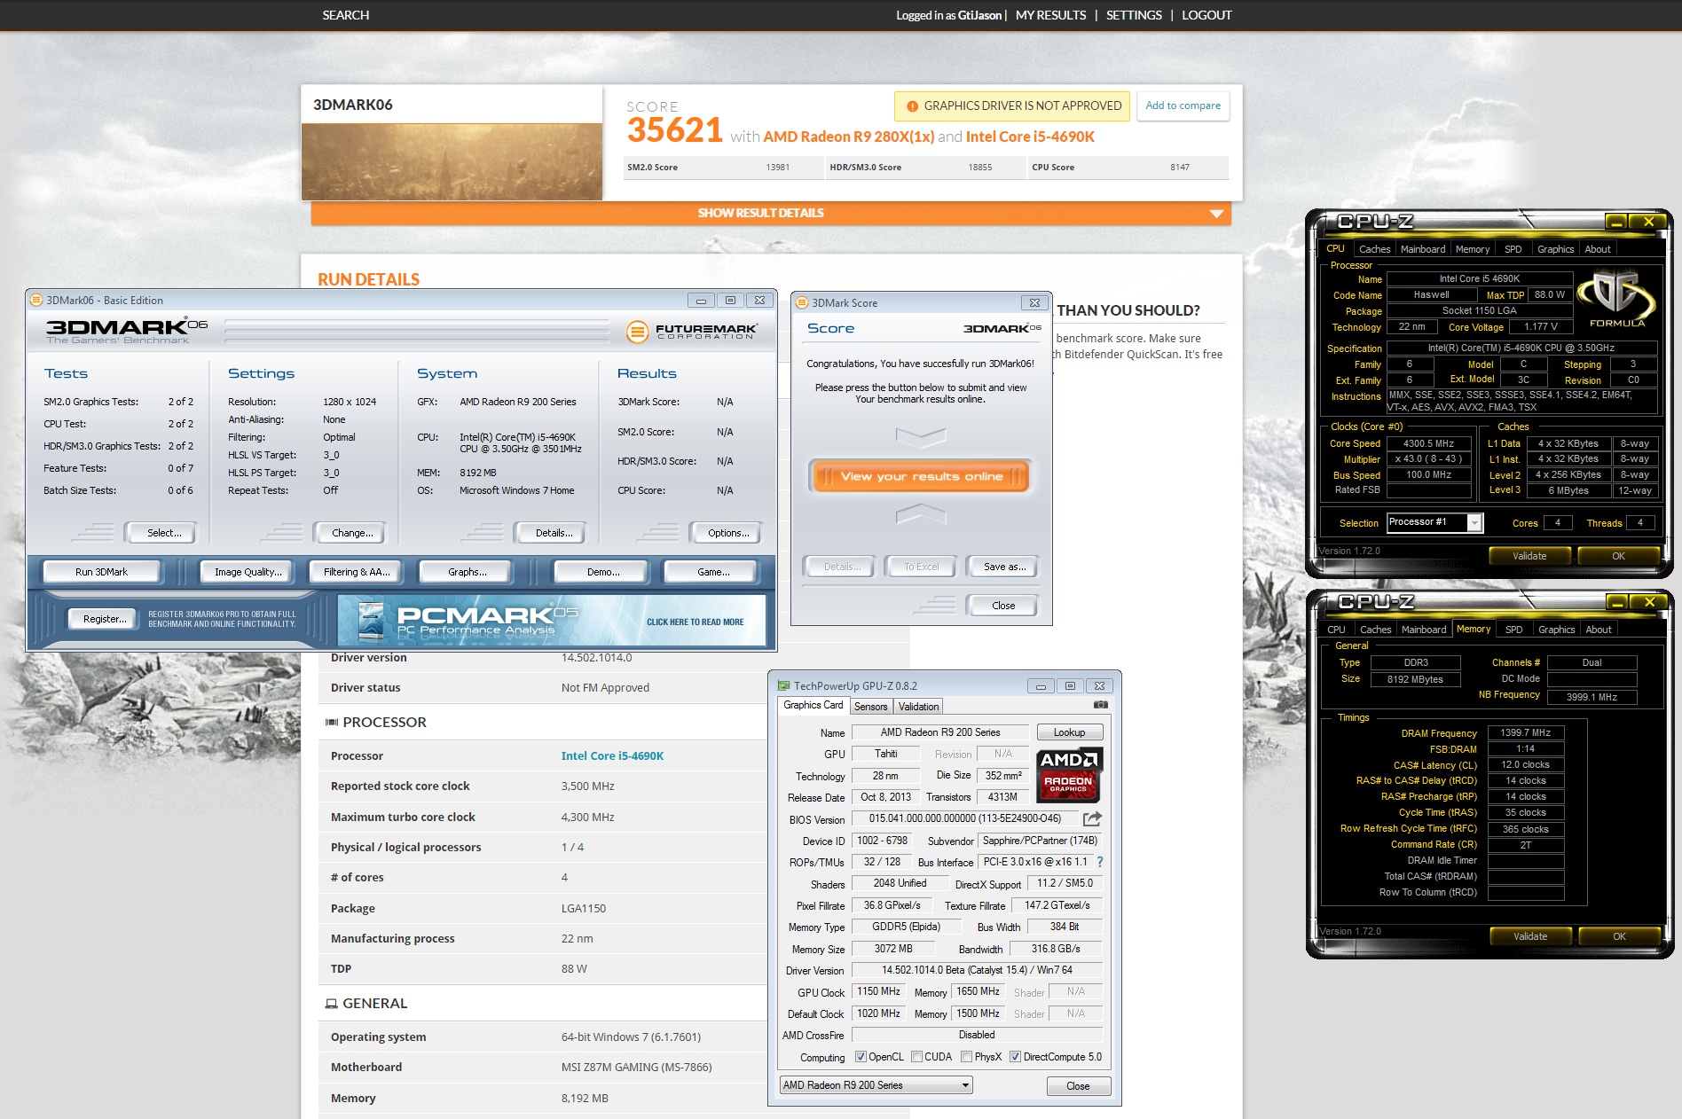Open the SPD tab in bottom CPU-Z window
Image resolution: width=1682 pixels, height=1119 pixels.
pos(1513,630)
